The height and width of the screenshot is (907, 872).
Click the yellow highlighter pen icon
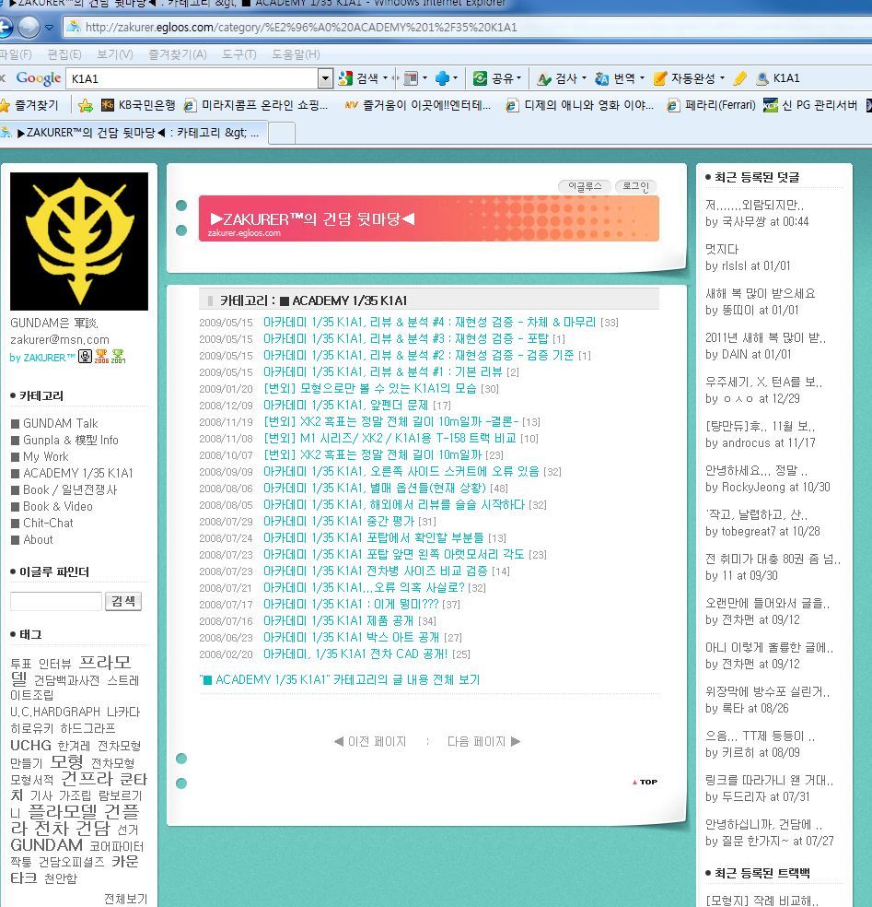tap(739, 78)
